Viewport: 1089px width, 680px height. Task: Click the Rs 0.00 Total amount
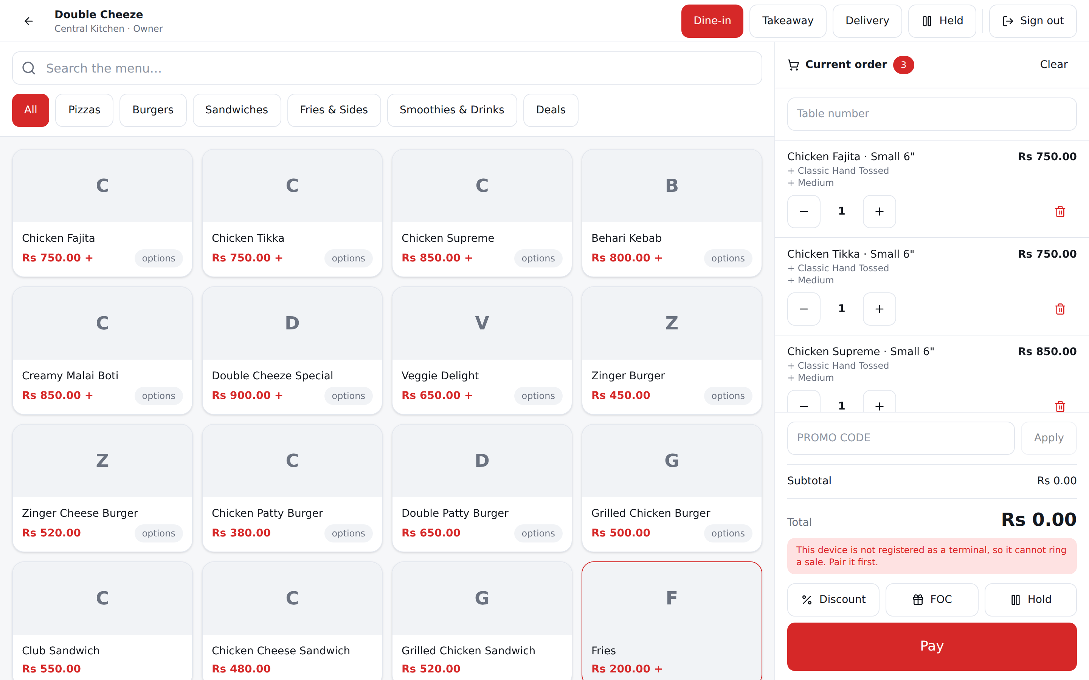[x=1039, y=519]
